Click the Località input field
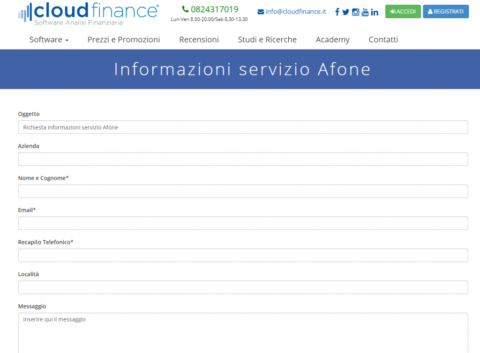Screen dimensions: 480x353 pos(243,287)
